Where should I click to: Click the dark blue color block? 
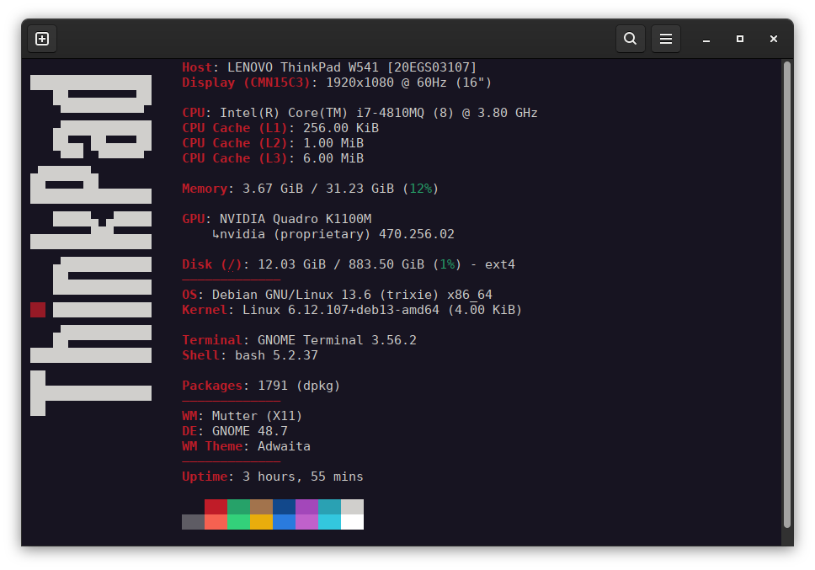tap(284, 507)
